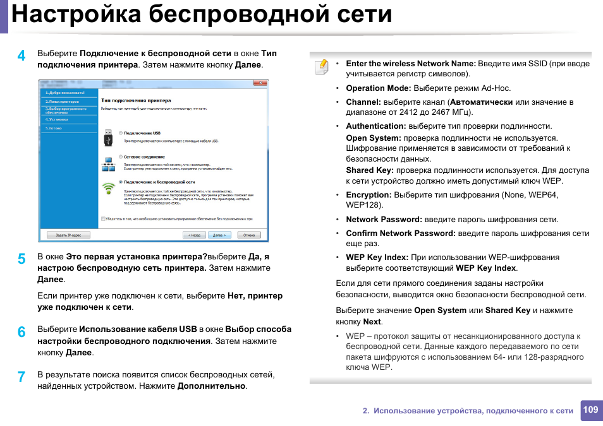Cancel installation with 'Отмена' button

click(x=249, y=235)
